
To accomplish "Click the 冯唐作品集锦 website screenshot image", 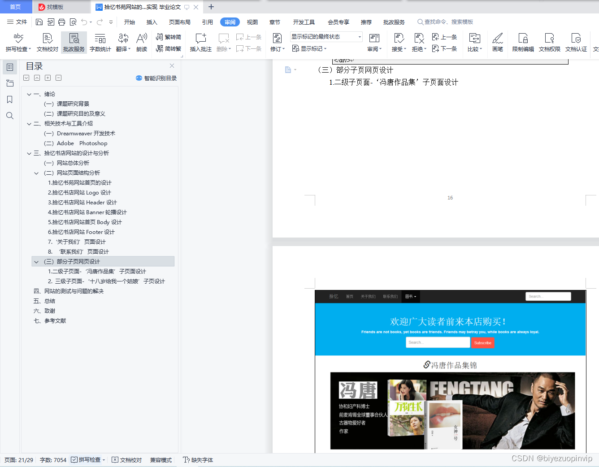I will [450, 372].
